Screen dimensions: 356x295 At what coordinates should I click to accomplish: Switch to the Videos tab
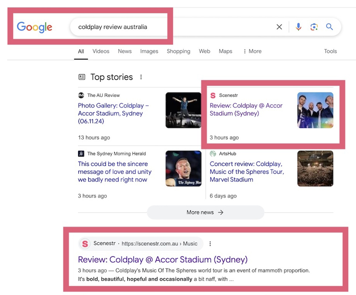point(101,51)
